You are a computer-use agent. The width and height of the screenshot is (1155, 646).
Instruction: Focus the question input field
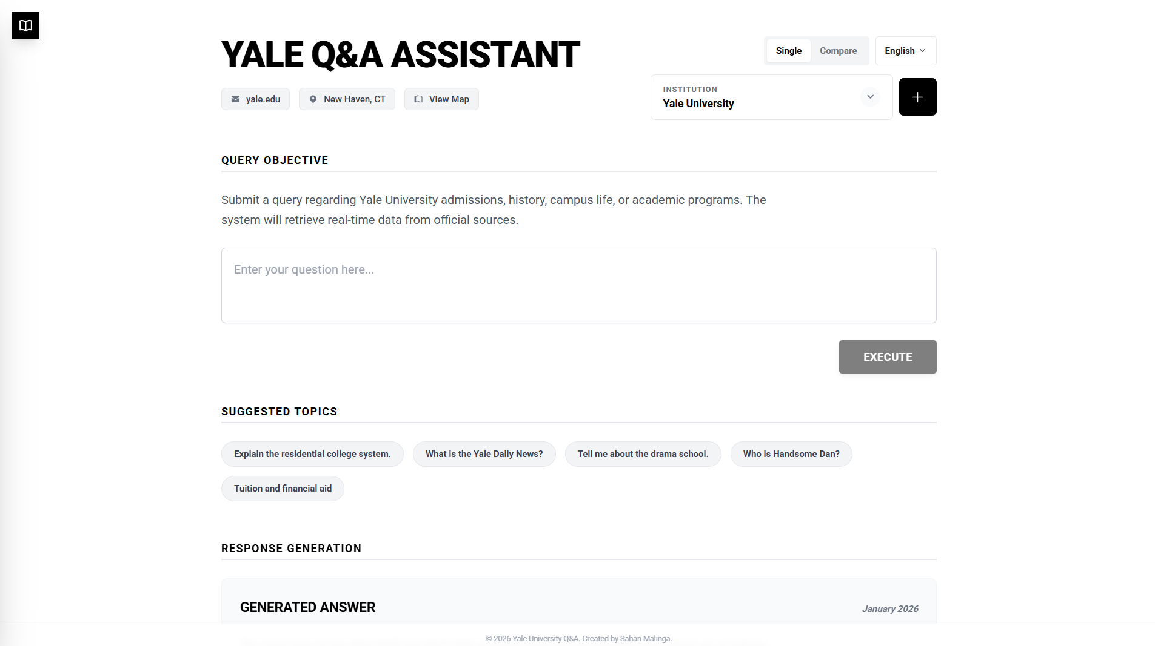coord(579,285)
